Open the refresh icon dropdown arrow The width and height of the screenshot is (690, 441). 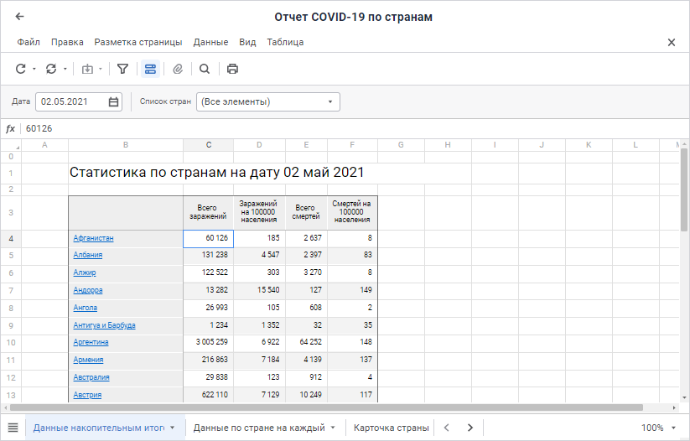[x=34, y=69]
